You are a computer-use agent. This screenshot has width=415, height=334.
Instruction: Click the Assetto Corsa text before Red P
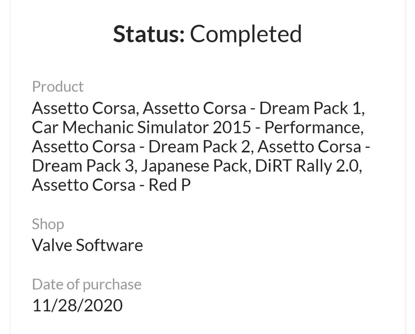tap(84, 186)
